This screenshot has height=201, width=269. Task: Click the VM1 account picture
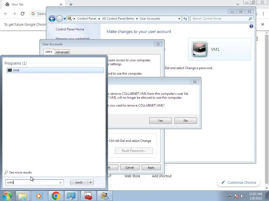point(199,49)
